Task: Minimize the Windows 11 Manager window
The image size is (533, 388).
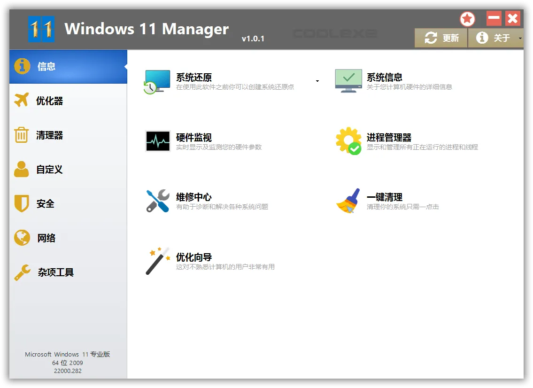Action: [494, 18]
